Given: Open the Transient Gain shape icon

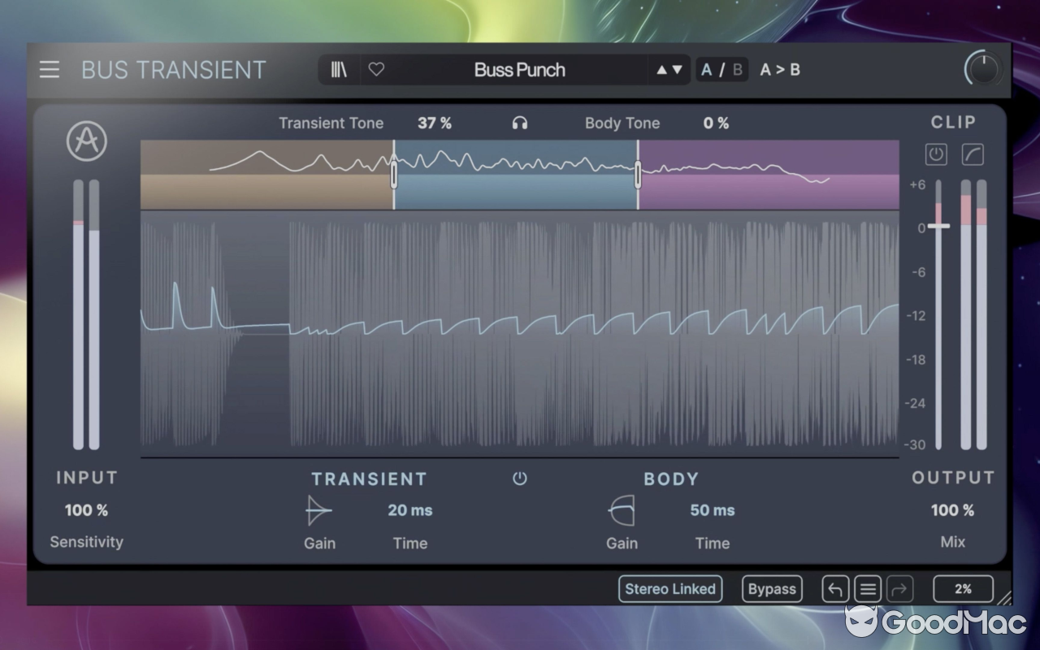Looking at the screenshot, I should (317, 510).
